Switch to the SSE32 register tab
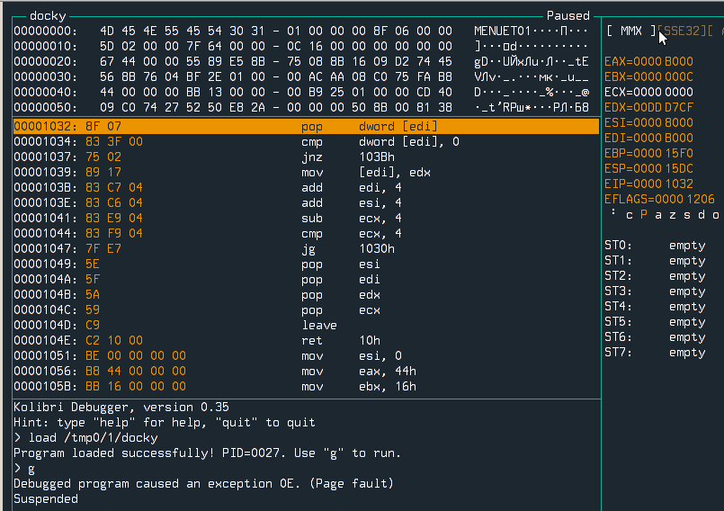The width and height of the screenshot is (724, 511). coord(683,31)
